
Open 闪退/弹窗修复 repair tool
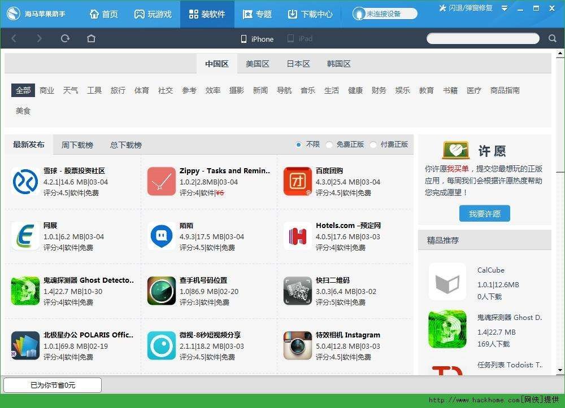point(466,8)
